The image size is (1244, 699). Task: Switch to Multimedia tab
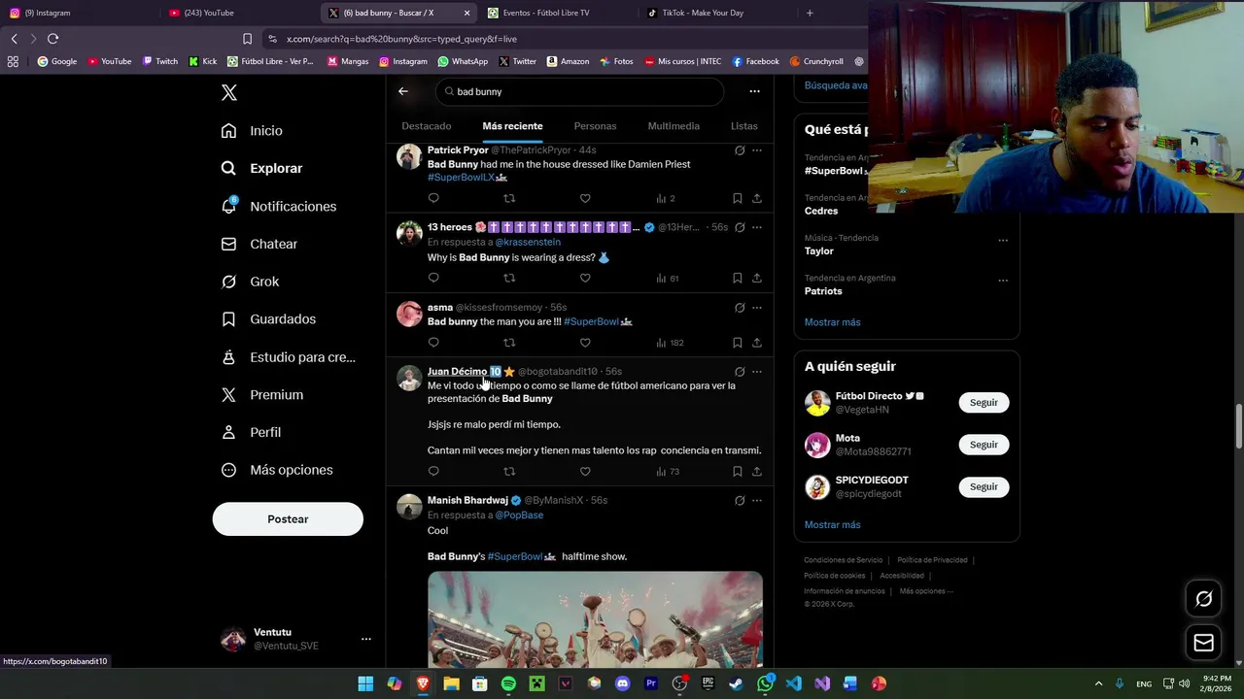(674, 126)
